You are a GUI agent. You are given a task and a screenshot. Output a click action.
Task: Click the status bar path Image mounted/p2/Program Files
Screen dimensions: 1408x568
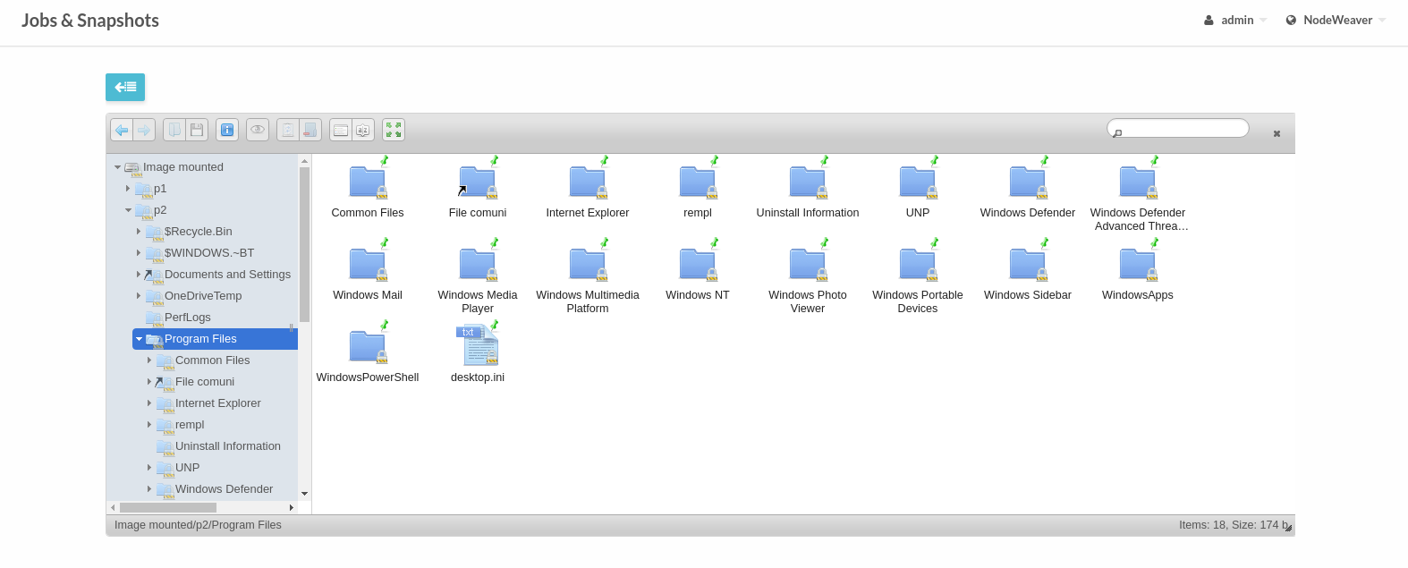coord(198,525)
